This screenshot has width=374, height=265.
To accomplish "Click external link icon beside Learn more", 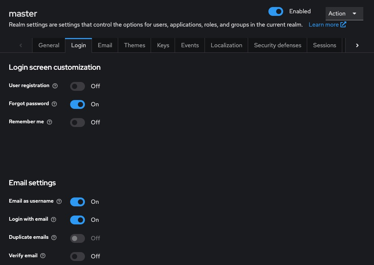I will point(343,25).
